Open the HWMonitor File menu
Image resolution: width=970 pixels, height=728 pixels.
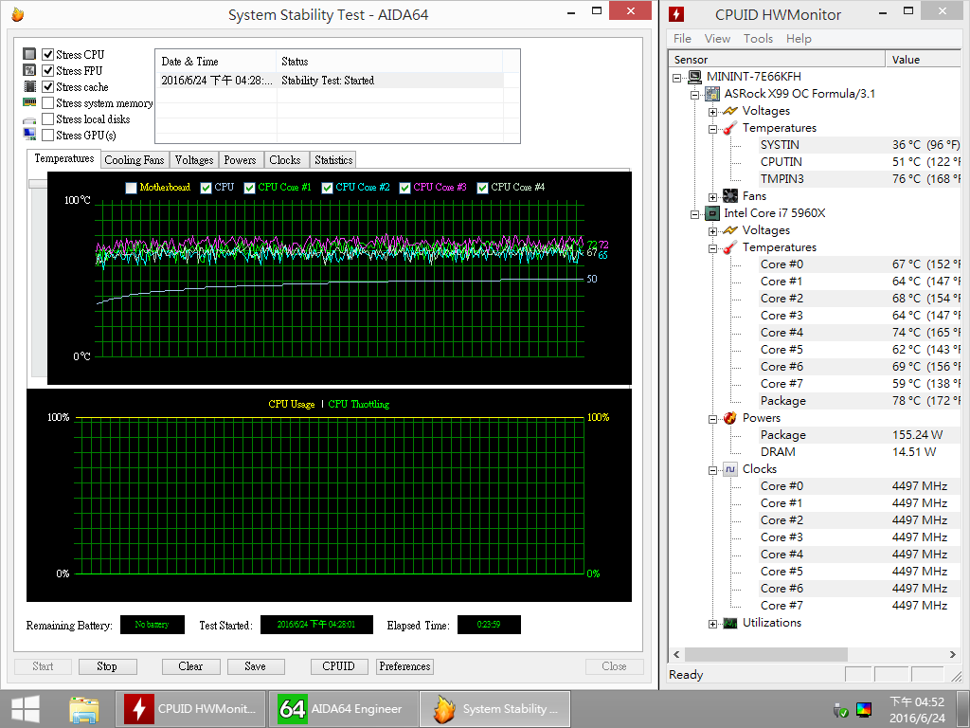(x=682, y=38)
